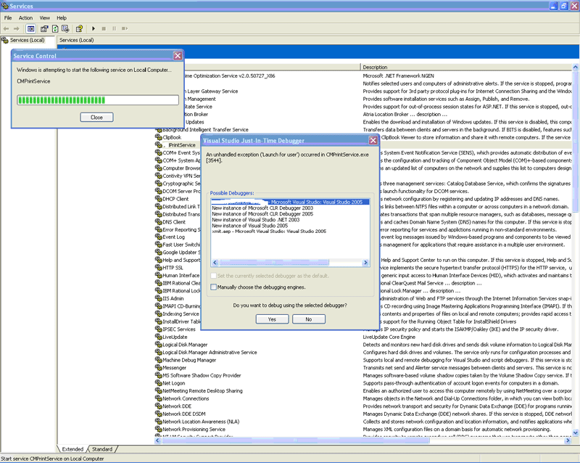Click the Start Service play icon
Viewport: 580px width, 463px height.
93,28
